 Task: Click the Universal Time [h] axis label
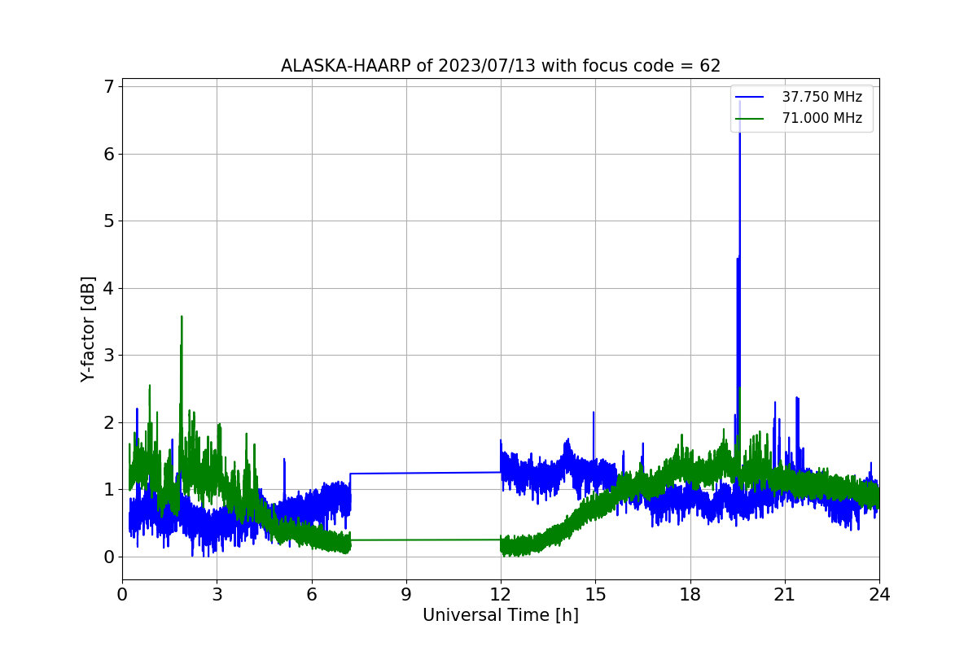[x=501, y=616]
